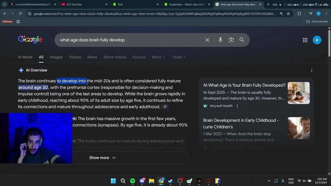331x186 pixels.
Task: Reload the current page
Action: [20, 14]
